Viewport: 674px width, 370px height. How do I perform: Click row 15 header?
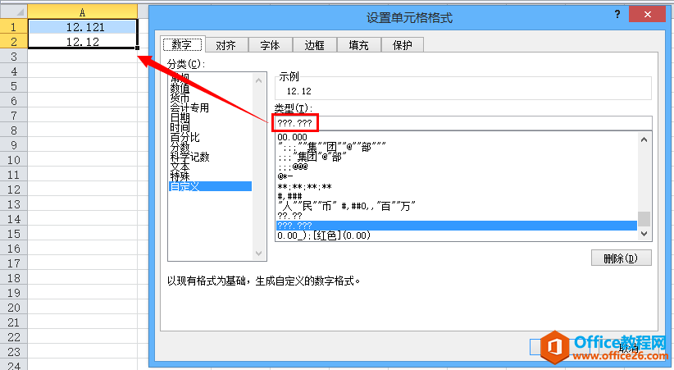14,234
